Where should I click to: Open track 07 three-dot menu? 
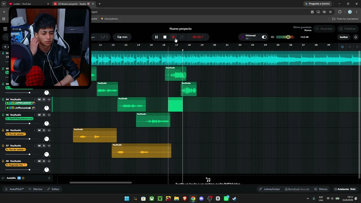(x=35, y=146)
